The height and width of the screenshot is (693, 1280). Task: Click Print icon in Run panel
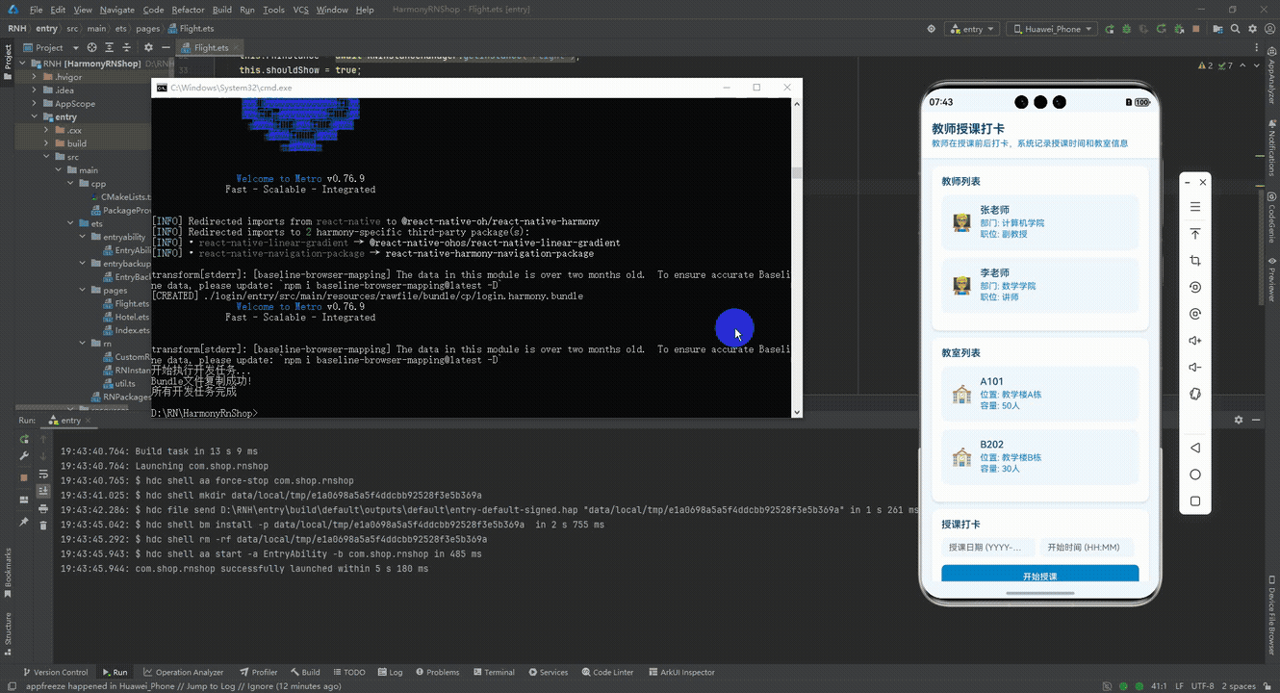click(43, 508)
